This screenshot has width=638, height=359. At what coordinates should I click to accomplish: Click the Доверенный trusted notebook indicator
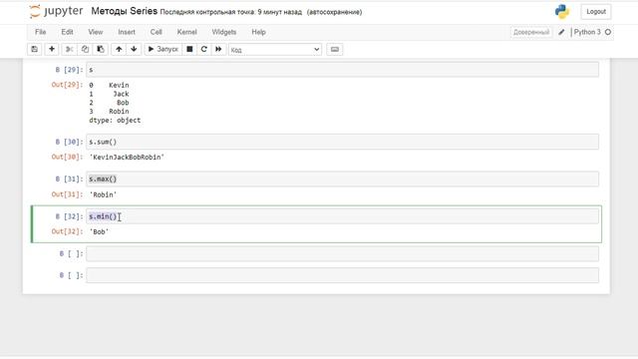click(531, 32)
